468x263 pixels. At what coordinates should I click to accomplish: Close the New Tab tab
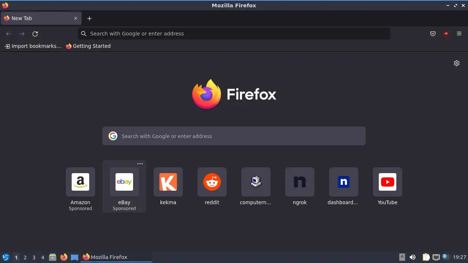click(x=76, y=18)
